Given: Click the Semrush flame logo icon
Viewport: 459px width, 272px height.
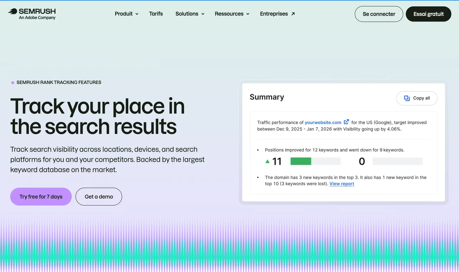Looking at the screenshot, I should tap(12, 11).
